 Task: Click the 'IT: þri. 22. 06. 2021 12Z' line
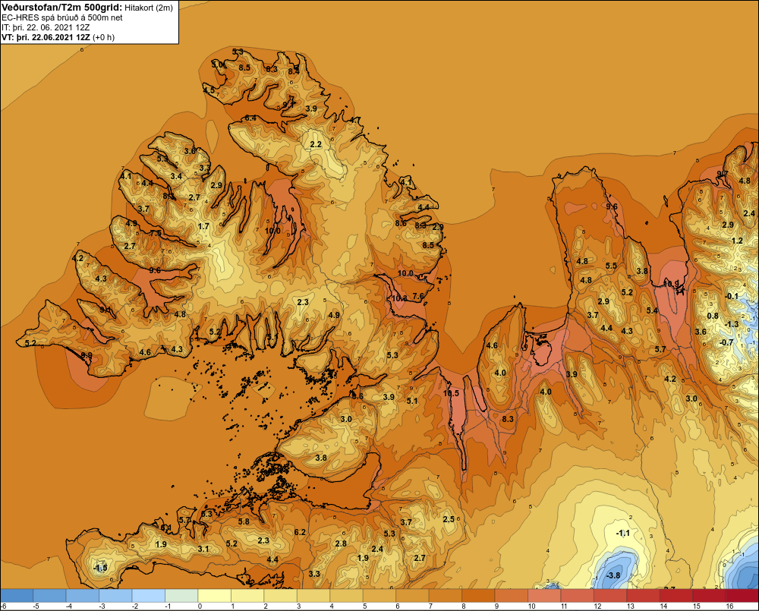coord(46,27)
